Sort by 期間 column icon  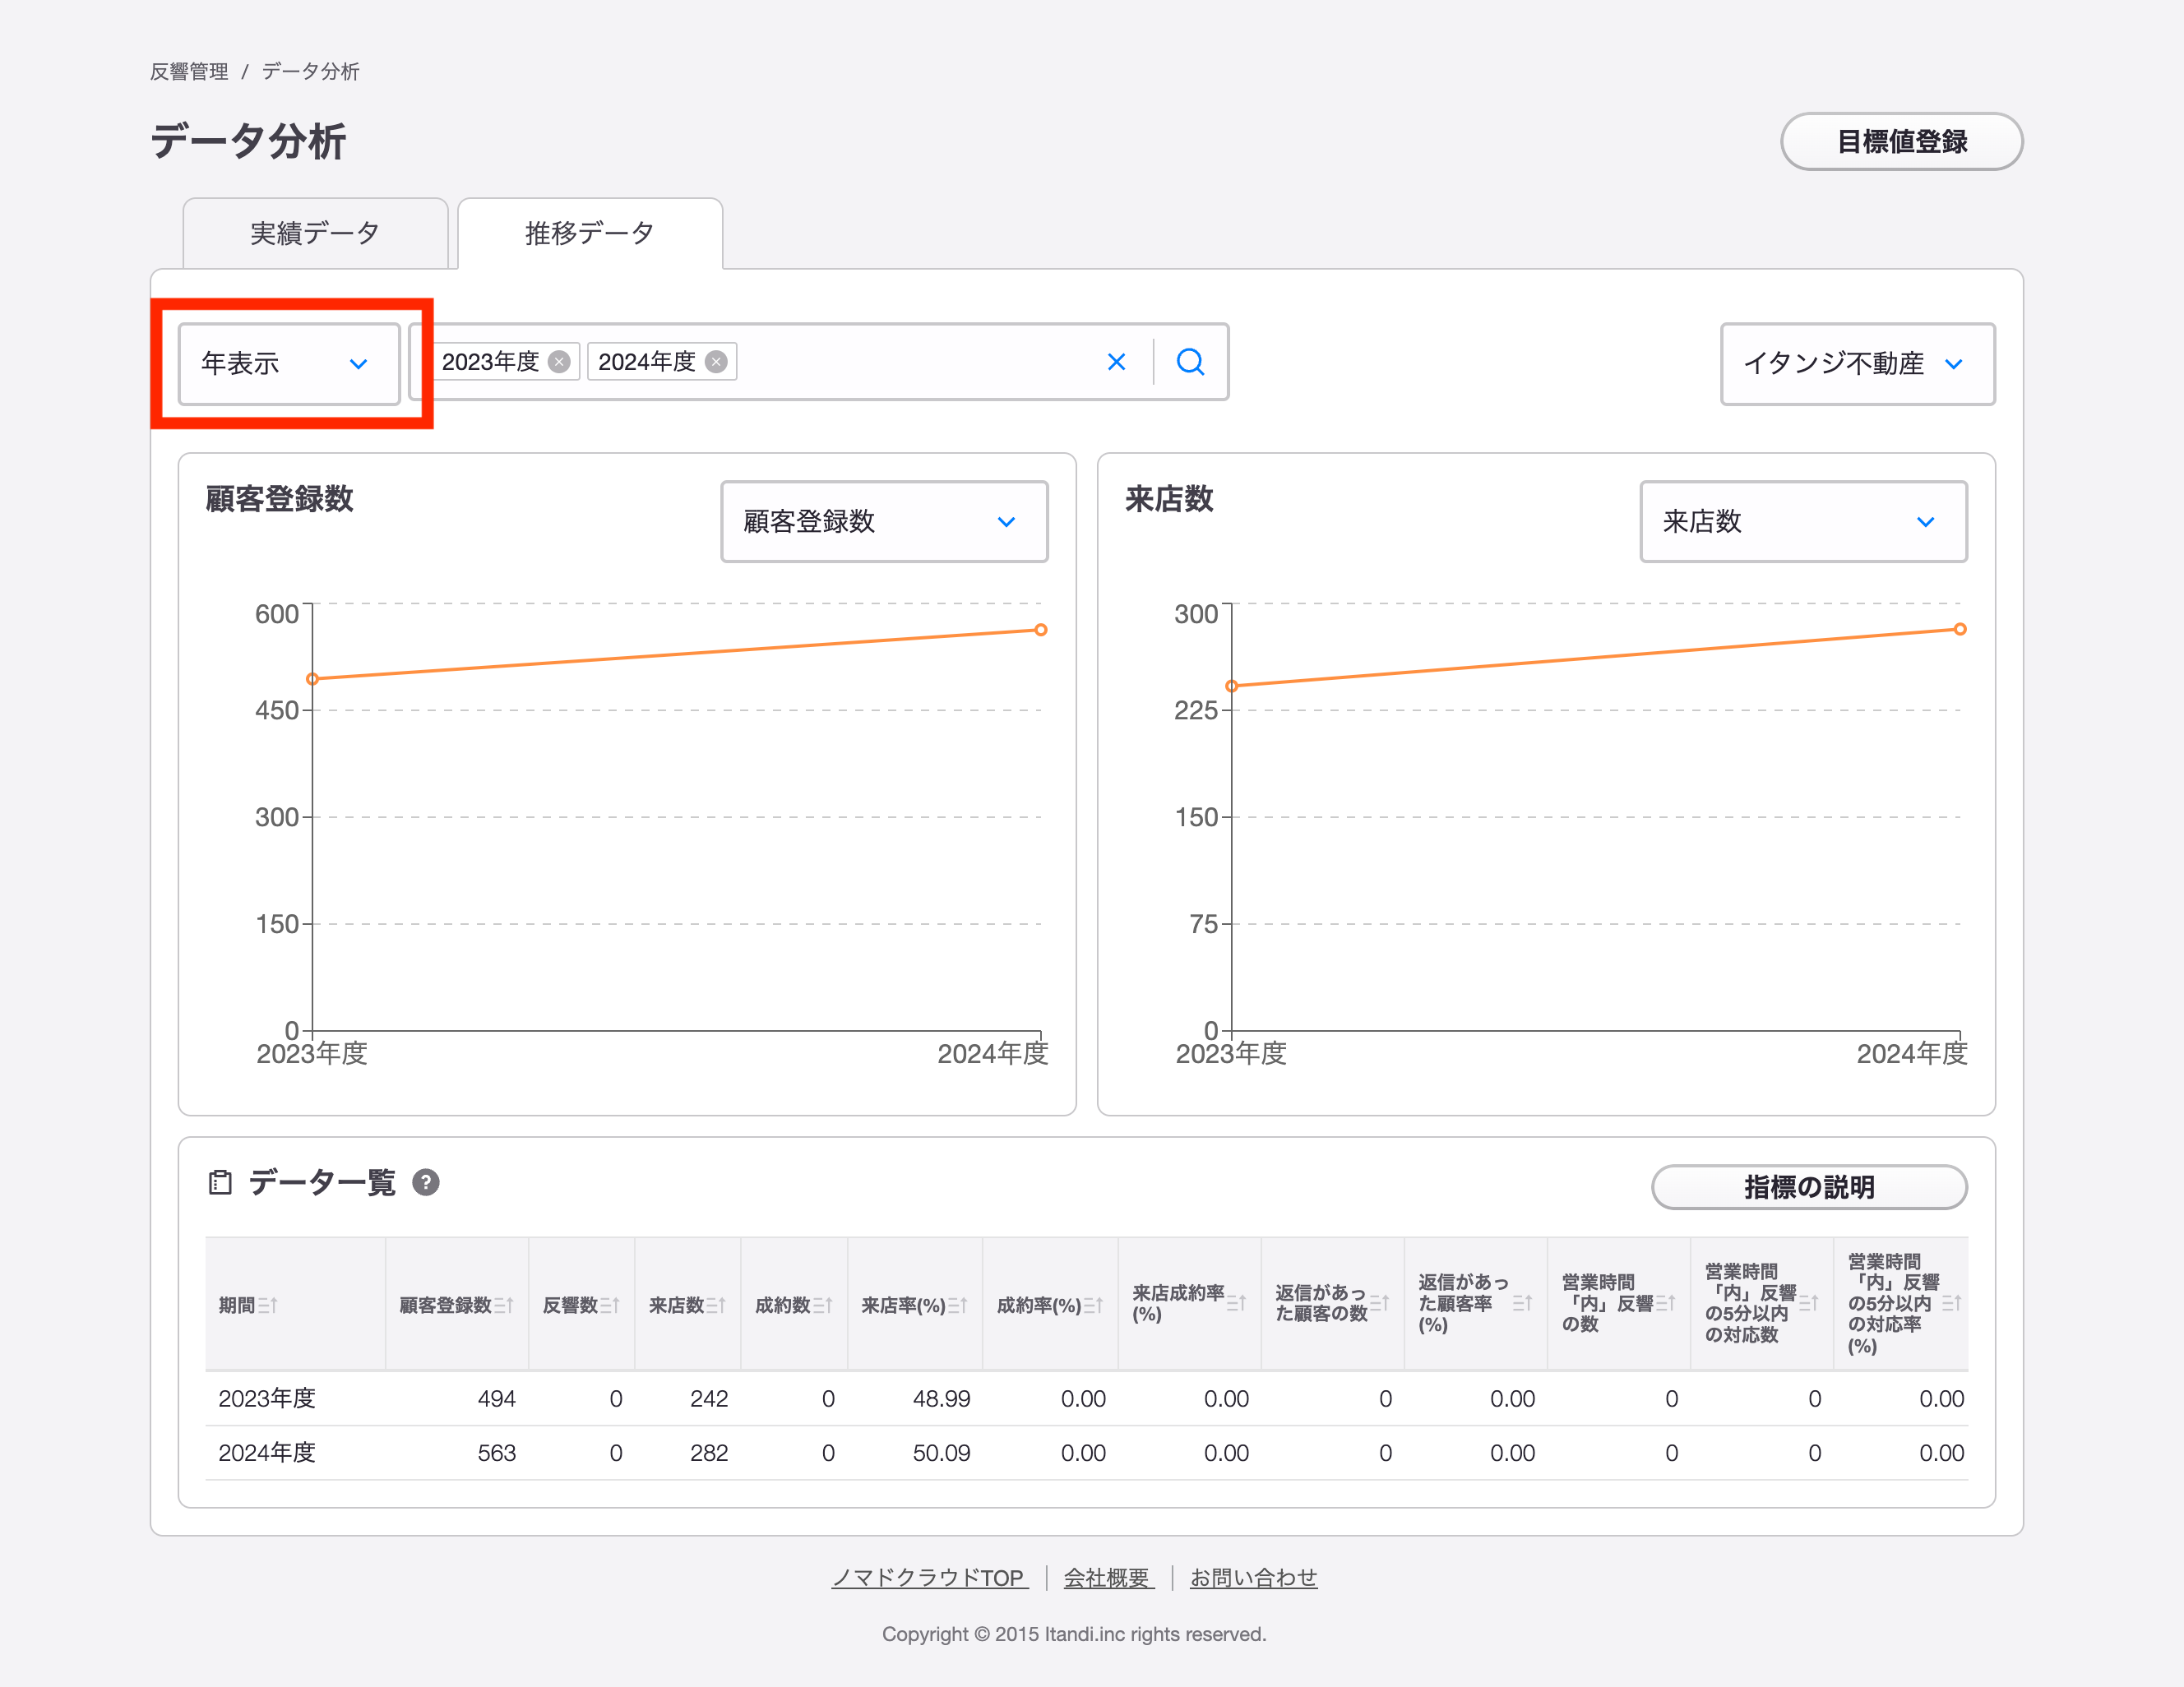(x=267, y=1305)
